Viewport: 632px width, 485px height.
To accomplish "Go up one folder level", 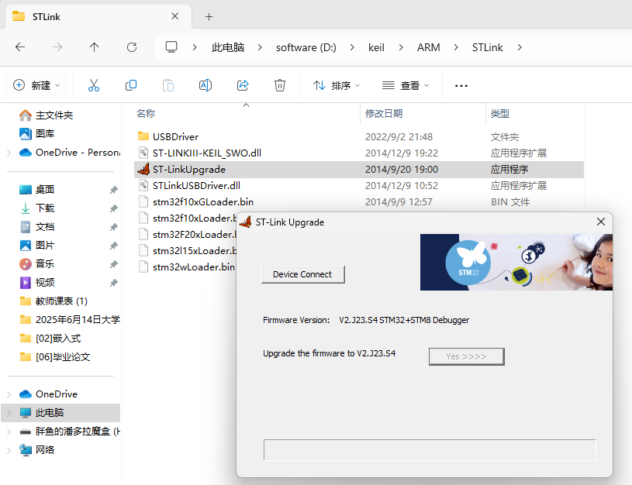I will pyautogui.click(x=95, y=47).
